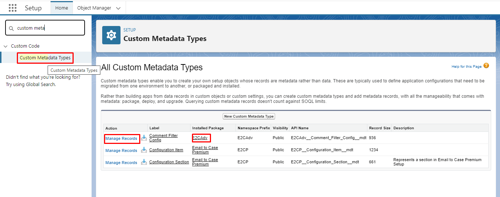Click download icon beside Comment Filter Config

click(x=144, y=138)
